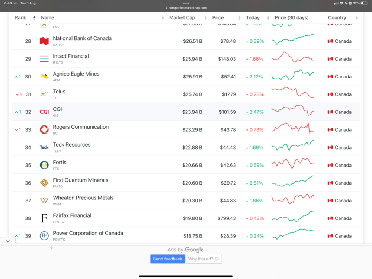Click the Fortis round logo icon
Screen dimensions: 372x279
pos(44,165)
